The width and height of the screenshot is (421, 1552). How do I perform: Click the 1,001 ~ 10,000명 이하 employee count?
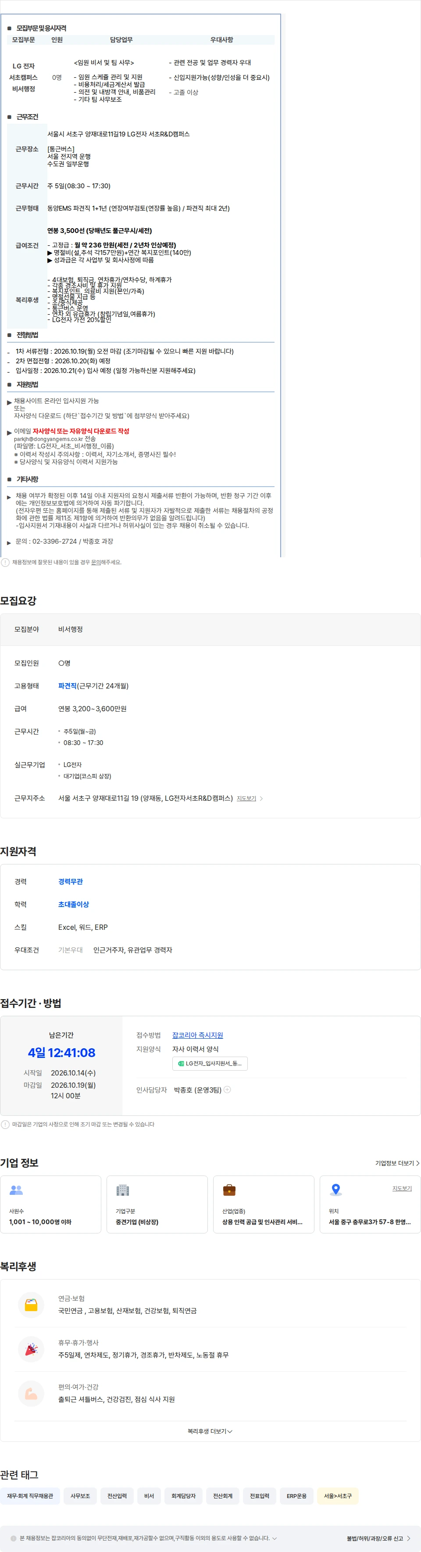(x=40, y=1222)
